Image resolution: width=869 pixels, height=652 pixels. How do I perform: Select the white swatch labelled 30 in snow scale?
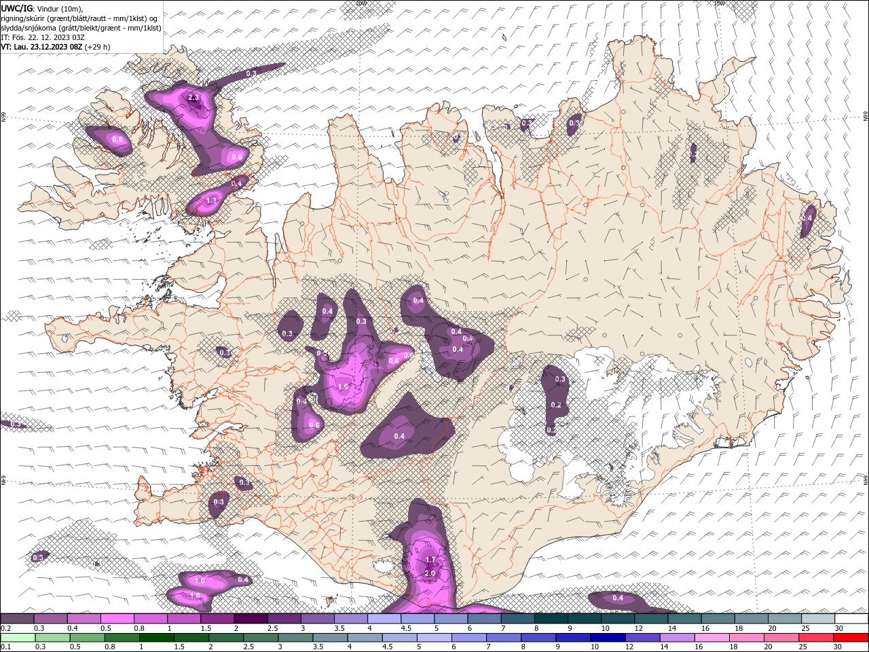click(851, 619)
